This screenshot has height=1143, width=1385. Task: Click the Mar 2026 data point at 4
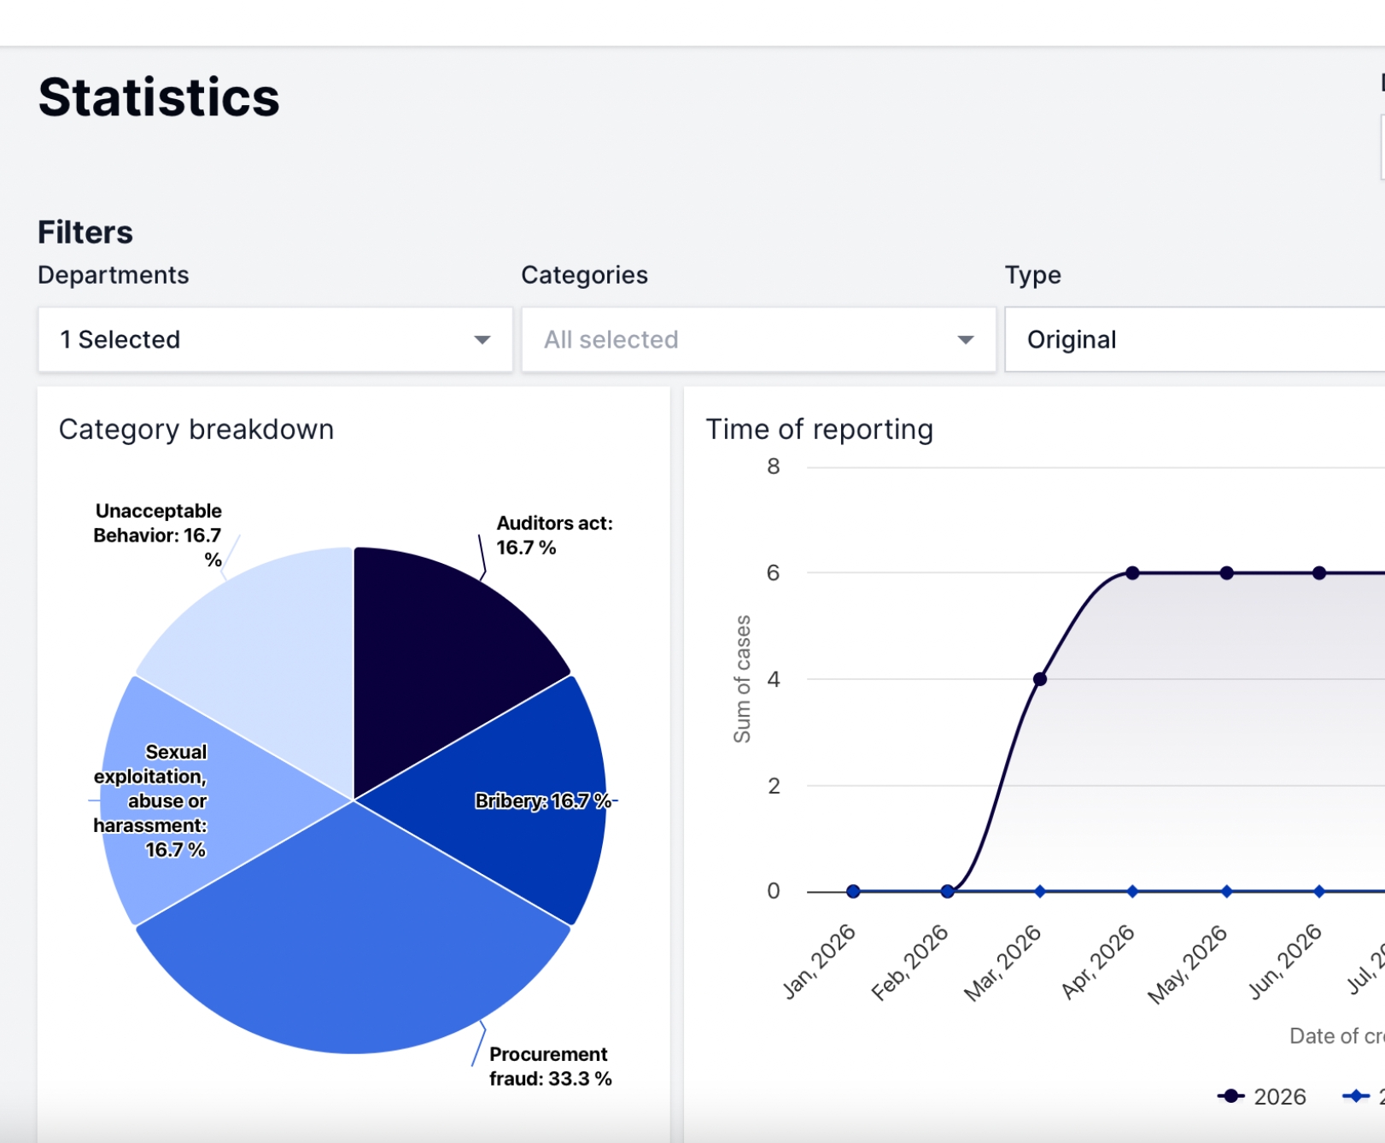coord(1040,679)
